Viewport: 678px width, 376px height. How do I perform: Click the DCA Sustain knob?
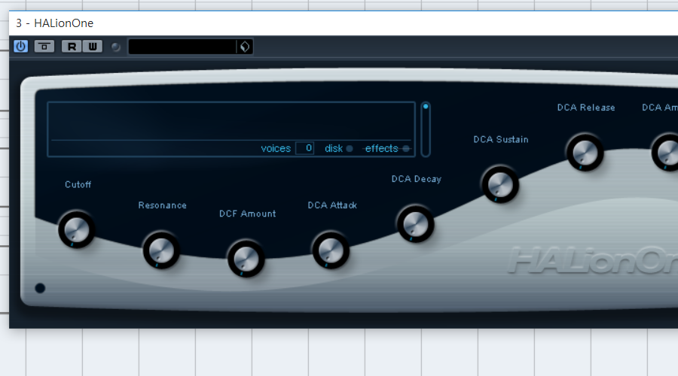(500, 184)
